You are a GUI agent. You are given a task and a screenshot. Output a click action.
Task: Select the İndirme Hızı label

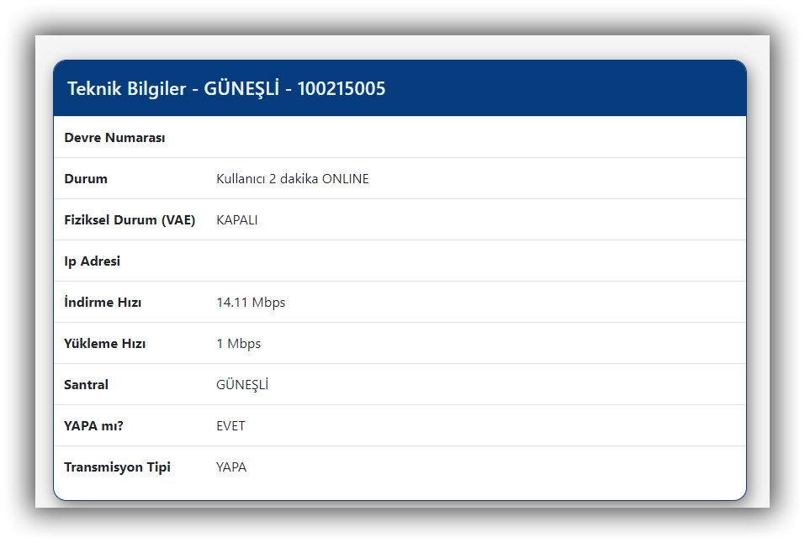click(103, 303)
